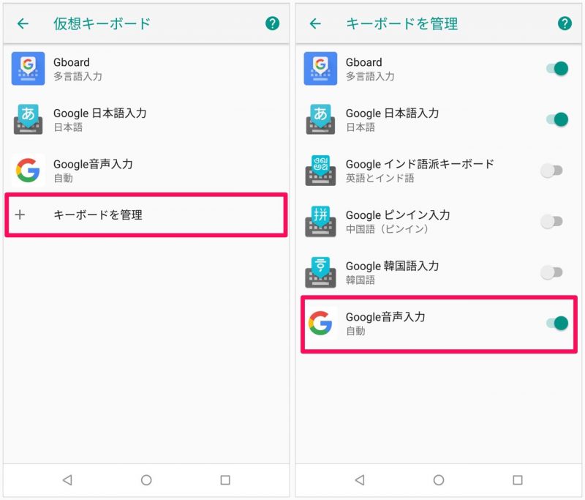585x500 pixels.
Task: Open キーボードを管理 entry
Action: [x=146, y=214]
